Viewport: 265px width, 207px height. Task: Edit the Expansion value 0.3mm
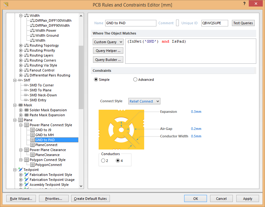coord(196,112)
